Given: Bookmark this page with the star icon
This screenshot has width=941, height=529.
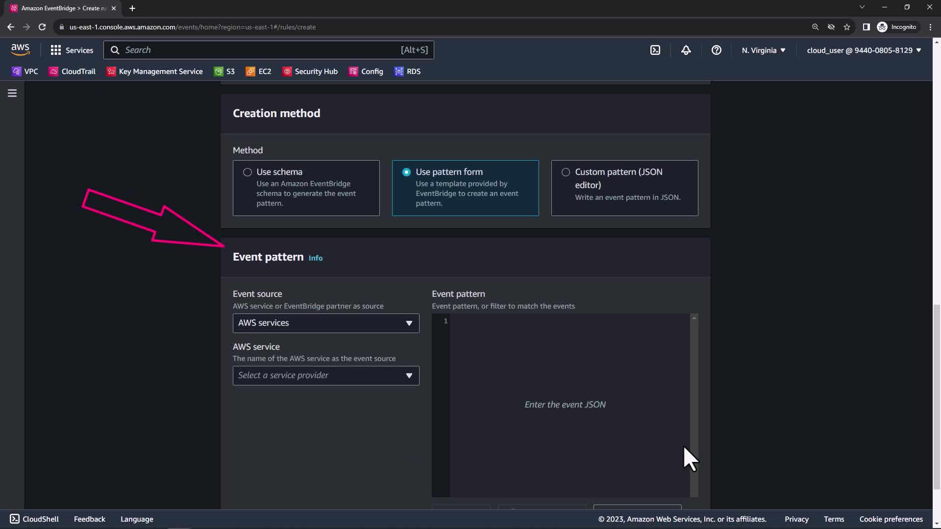Looking at the screenshot, I should tap(846, 27).
